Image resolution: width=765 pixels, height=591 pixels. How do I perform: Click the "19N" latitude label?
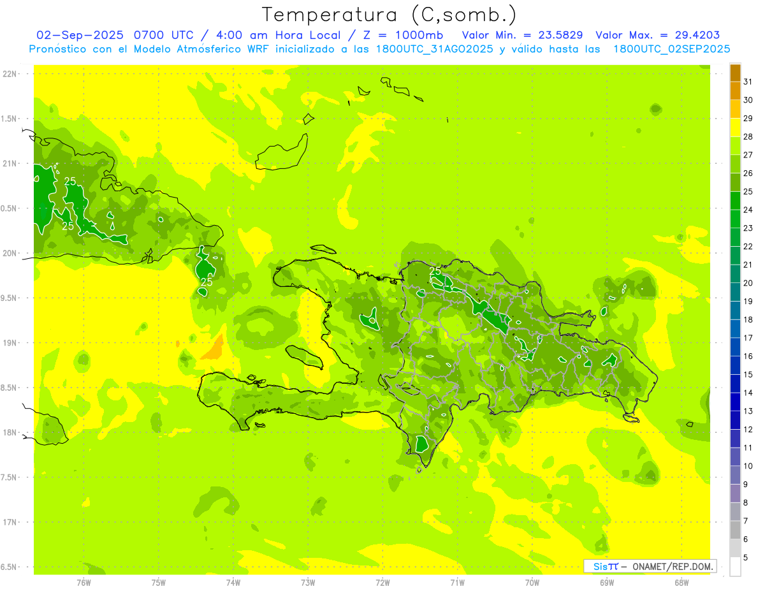[x=10, y=342]
